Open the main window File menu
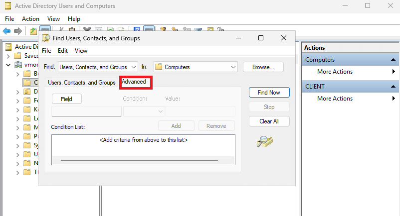This screenshot has height=216, width=400. tap(9, 19)
